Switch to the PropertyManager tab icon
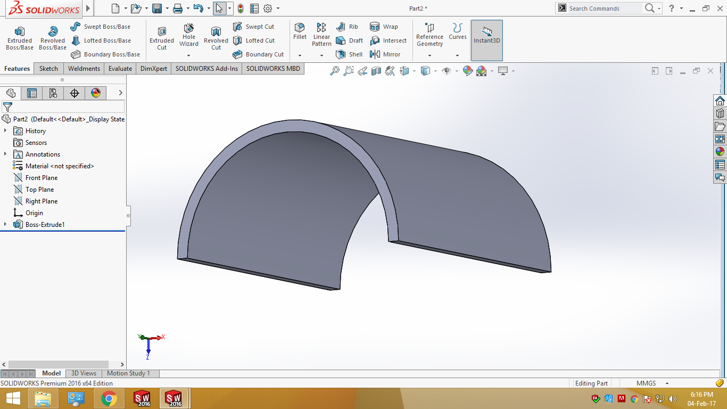Viewport: 727px width, 409px height. [x=32, y=93]
